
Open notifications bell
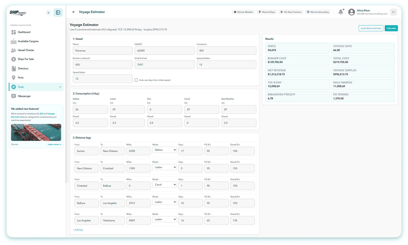click(x=341, y=12)
